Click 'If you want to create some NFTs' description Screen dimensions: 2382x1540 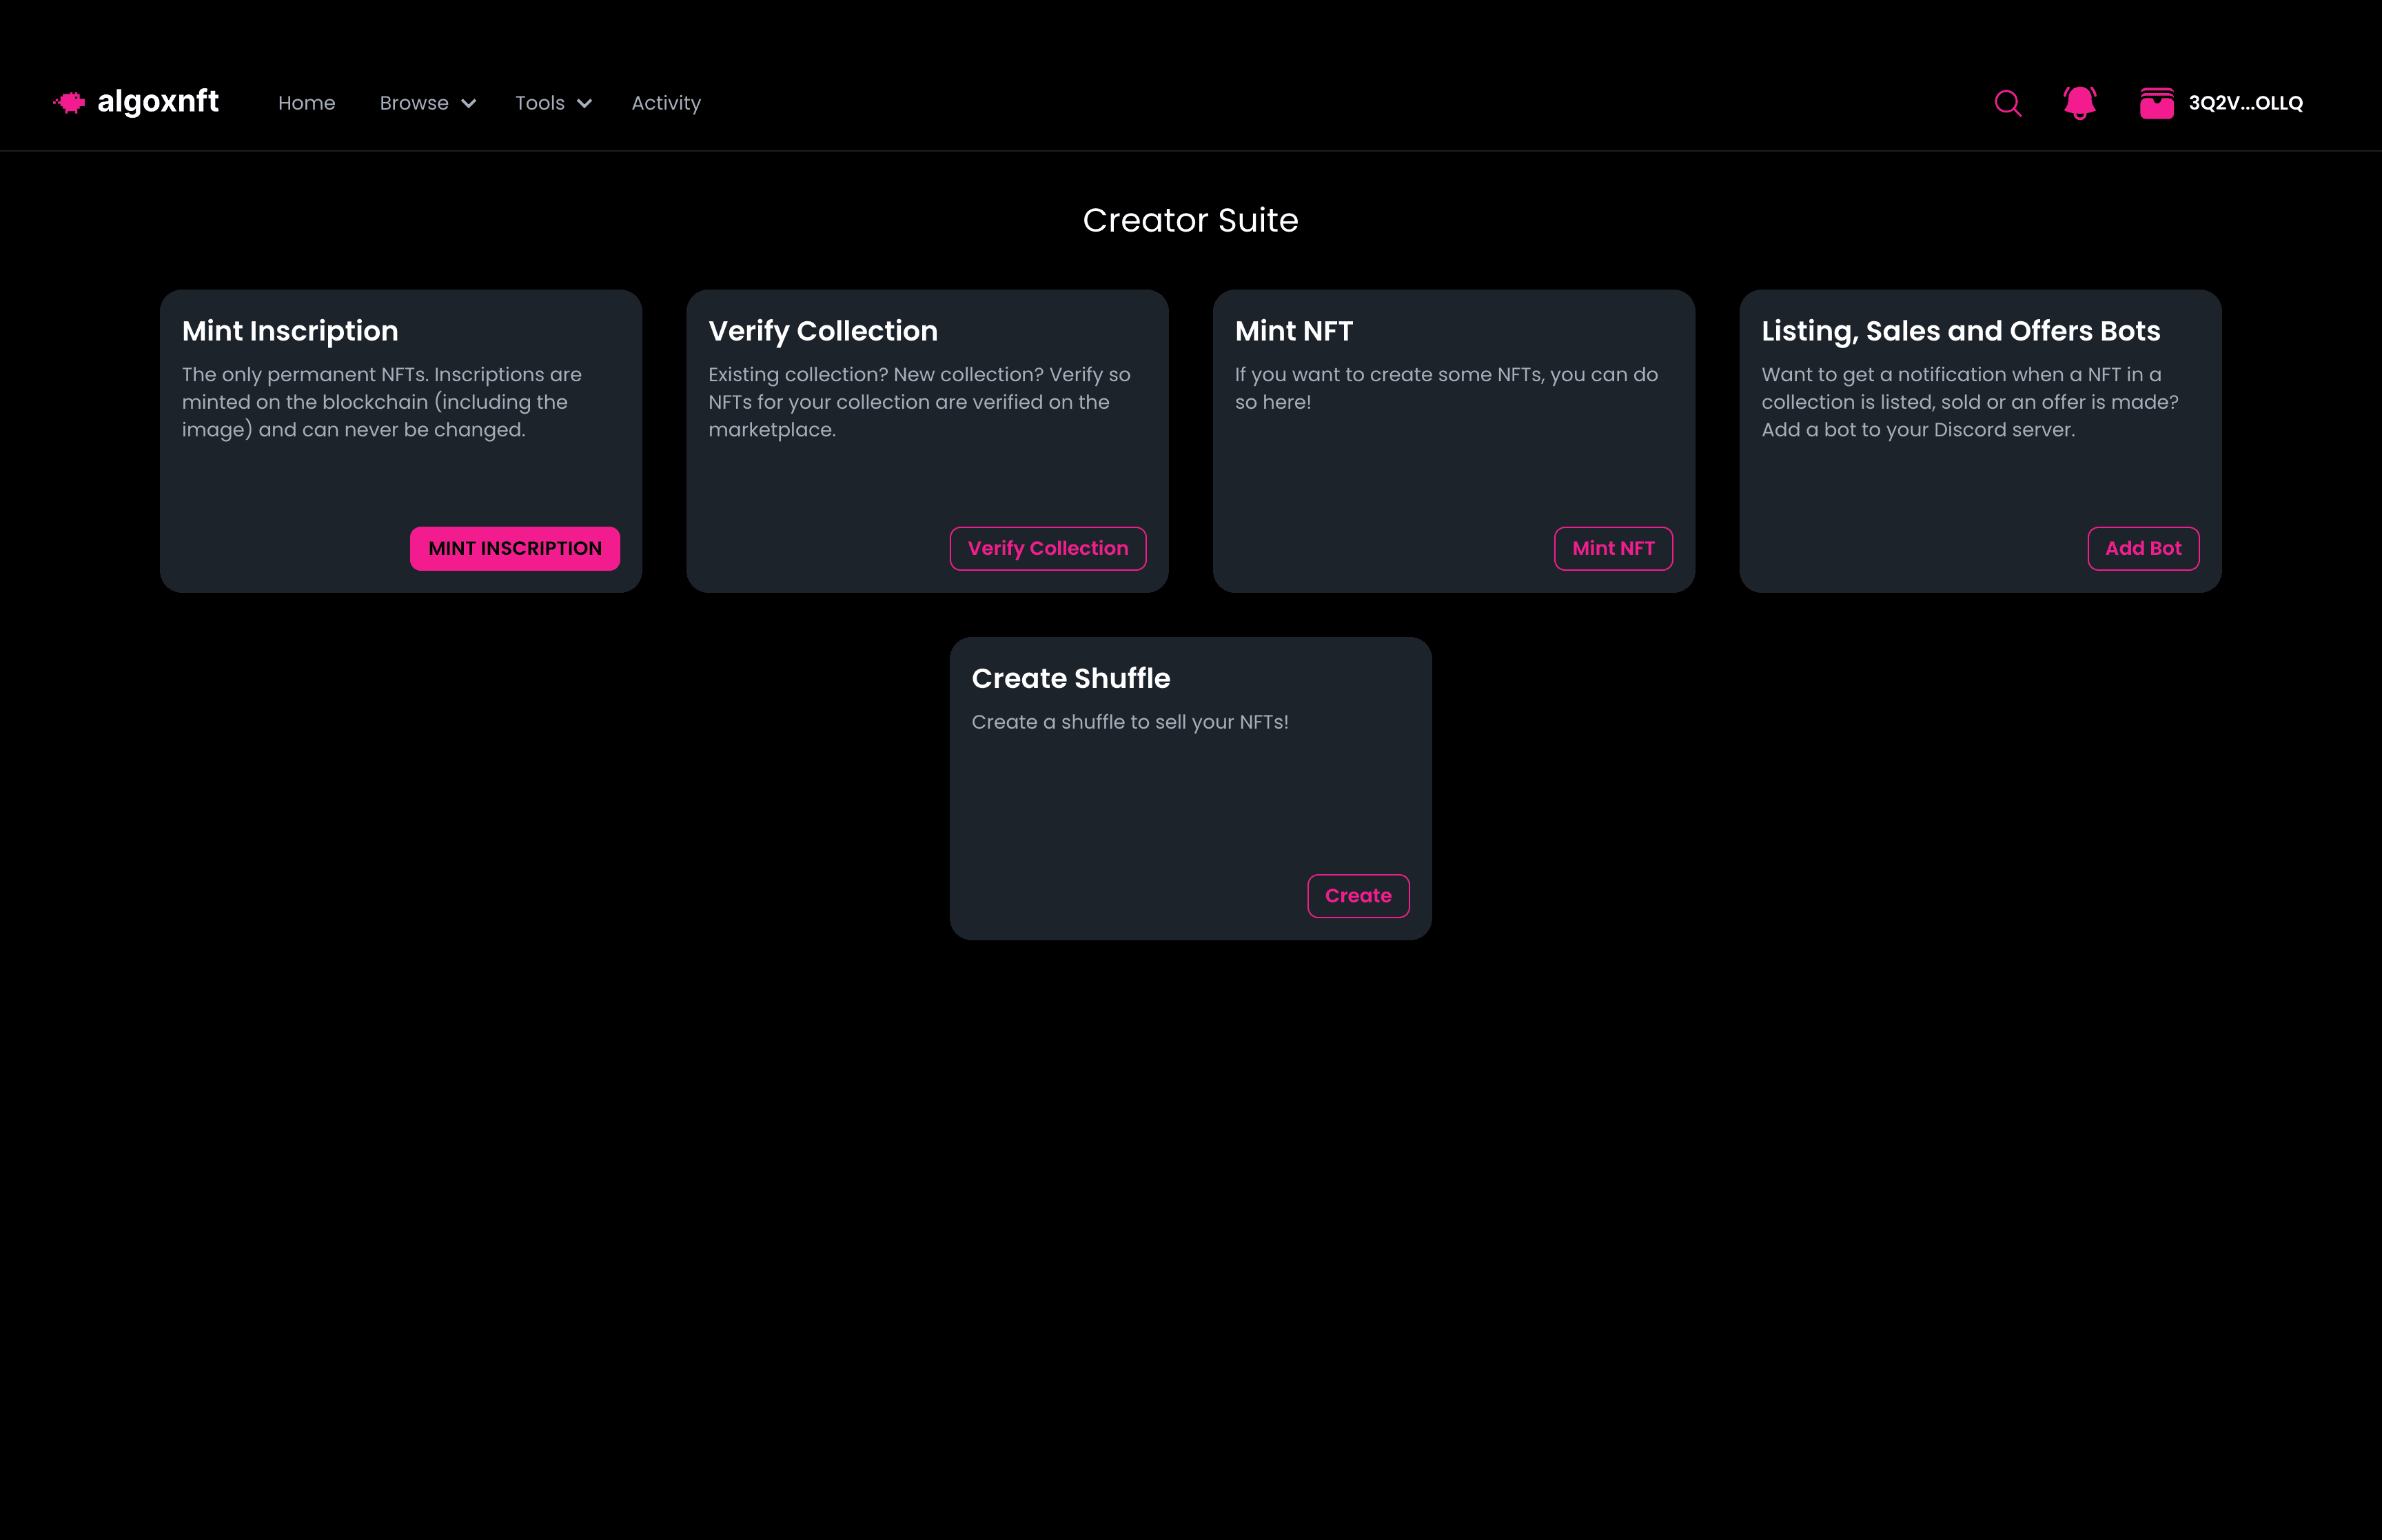(x=1447, y=388)
